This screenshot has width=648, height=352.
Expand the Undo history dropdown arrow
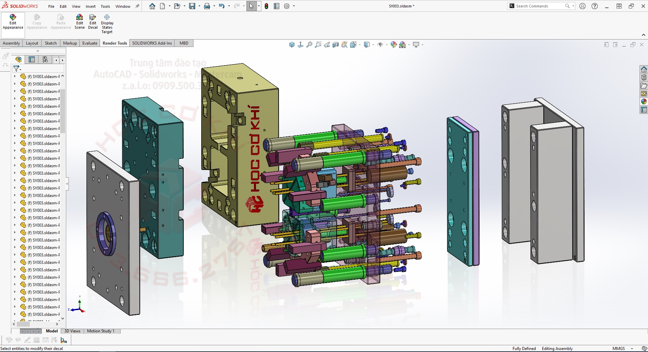coord(229,6)
